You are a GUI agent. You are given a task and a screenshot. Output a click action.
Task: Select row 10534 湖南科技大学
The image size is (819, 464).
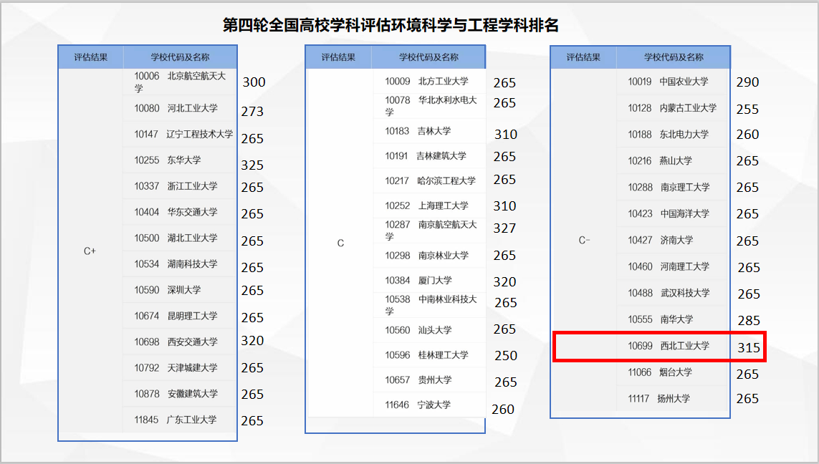(x=180, y=264)
